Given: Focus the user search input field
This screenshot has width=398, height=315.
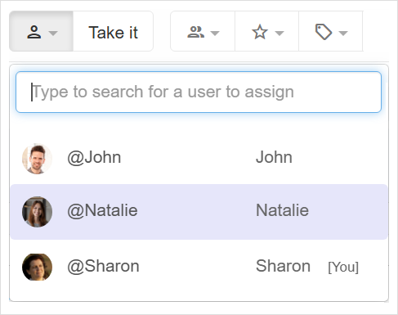Looking at the screenshot, I should tap(199, 92).
